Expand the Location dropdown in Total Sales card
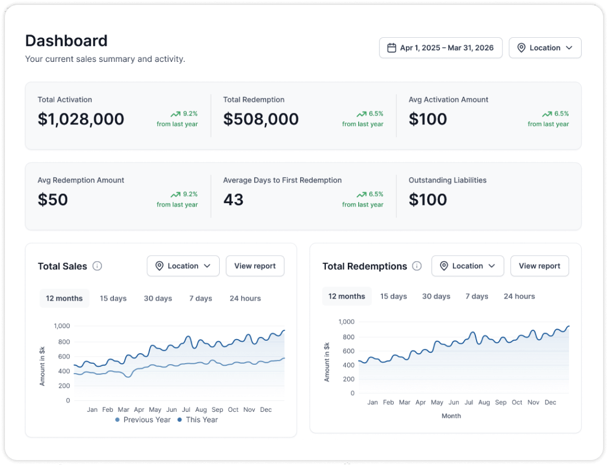The height and width of the screenshot is (465, 608). tap(183, 266)
